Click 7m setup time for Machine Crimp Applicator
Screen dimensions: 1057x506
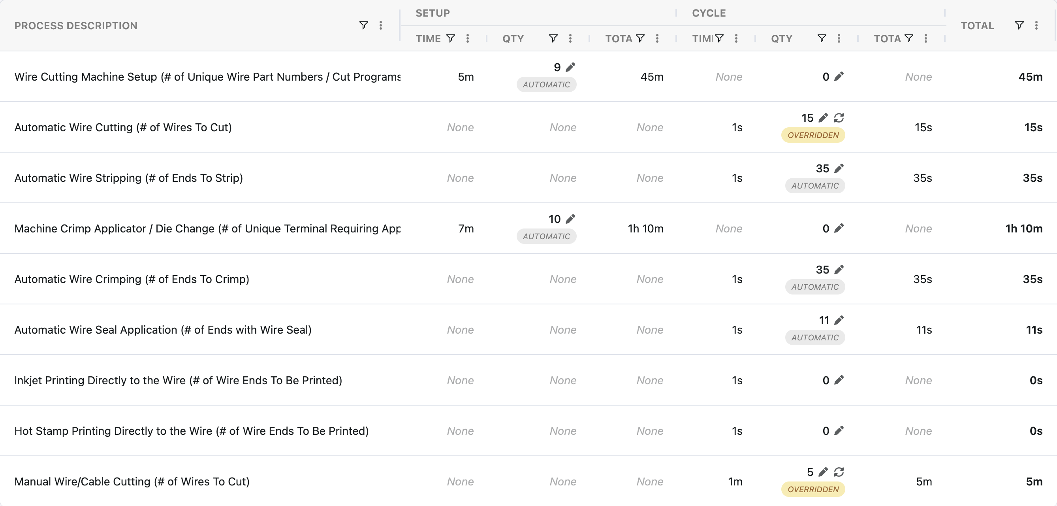pyautogui.click(x=466, y=228)
